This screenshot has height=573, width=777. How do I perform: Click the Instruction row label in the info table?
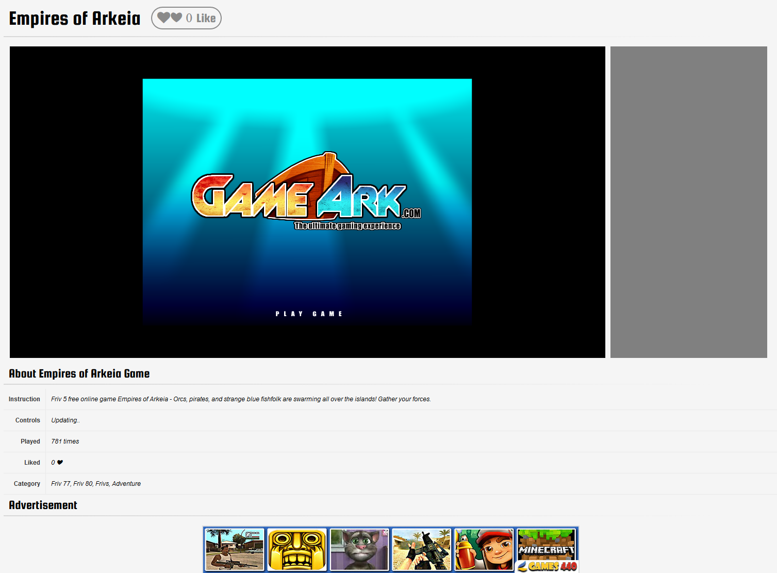point(24,399)
